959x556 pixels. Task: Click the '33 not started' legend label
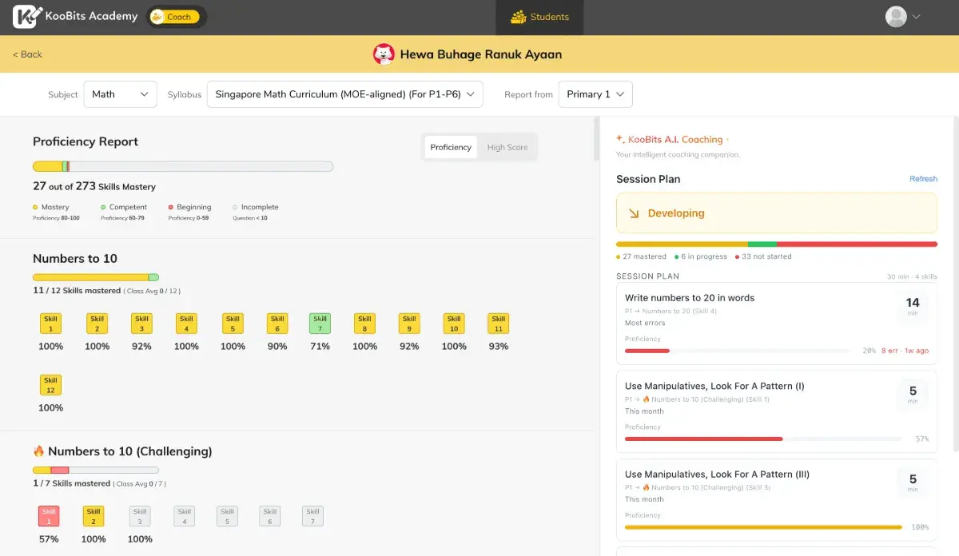[763, 256]
